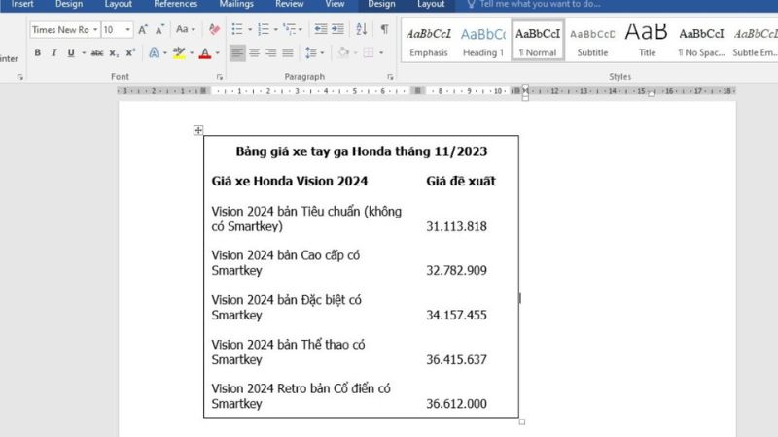Expand Borders dropdown arrow
Image resolution: width=778 pixels, height=437 pixels.
pos(380,53)
